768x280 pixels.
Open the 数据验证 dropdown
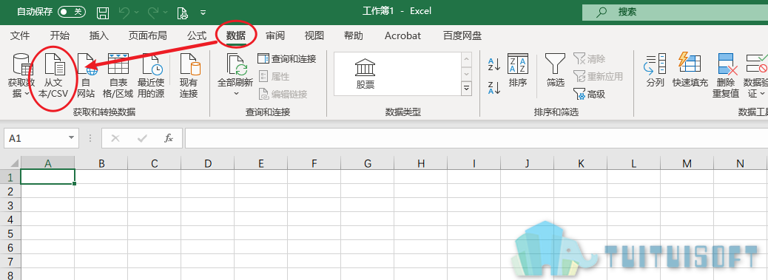tap(755, 76)
